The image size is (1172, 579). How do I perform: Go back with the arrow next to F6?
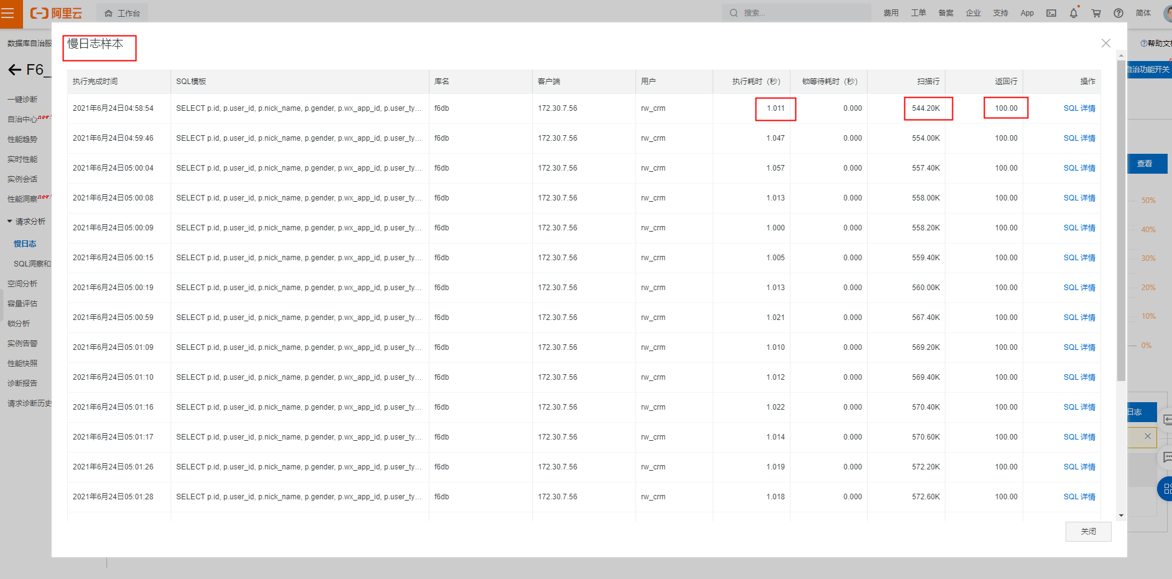[14, 70]
